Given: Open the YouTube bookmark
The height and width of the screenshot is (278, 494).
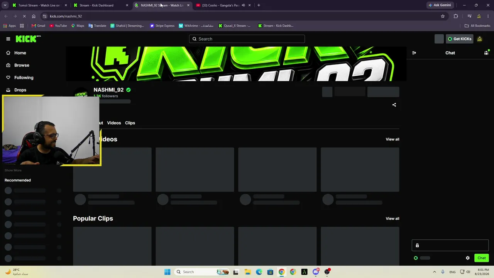Looking at the screenshot, I should point(58,26).
